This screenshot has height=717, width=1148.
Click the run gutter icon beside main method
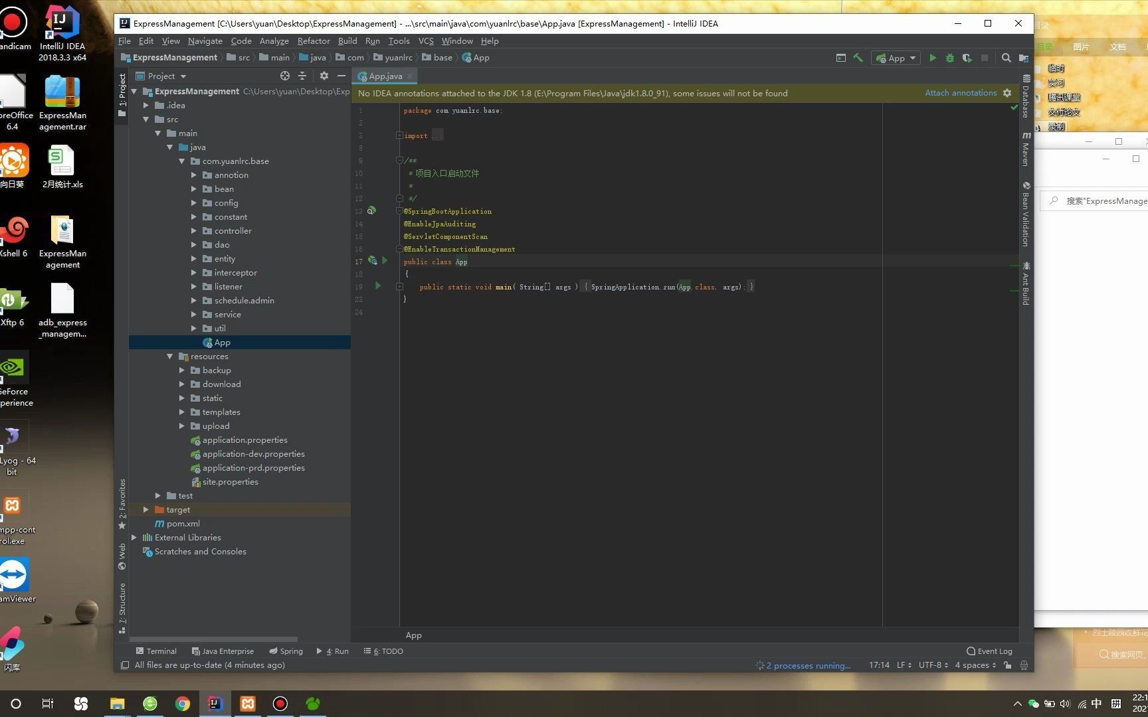378,286
